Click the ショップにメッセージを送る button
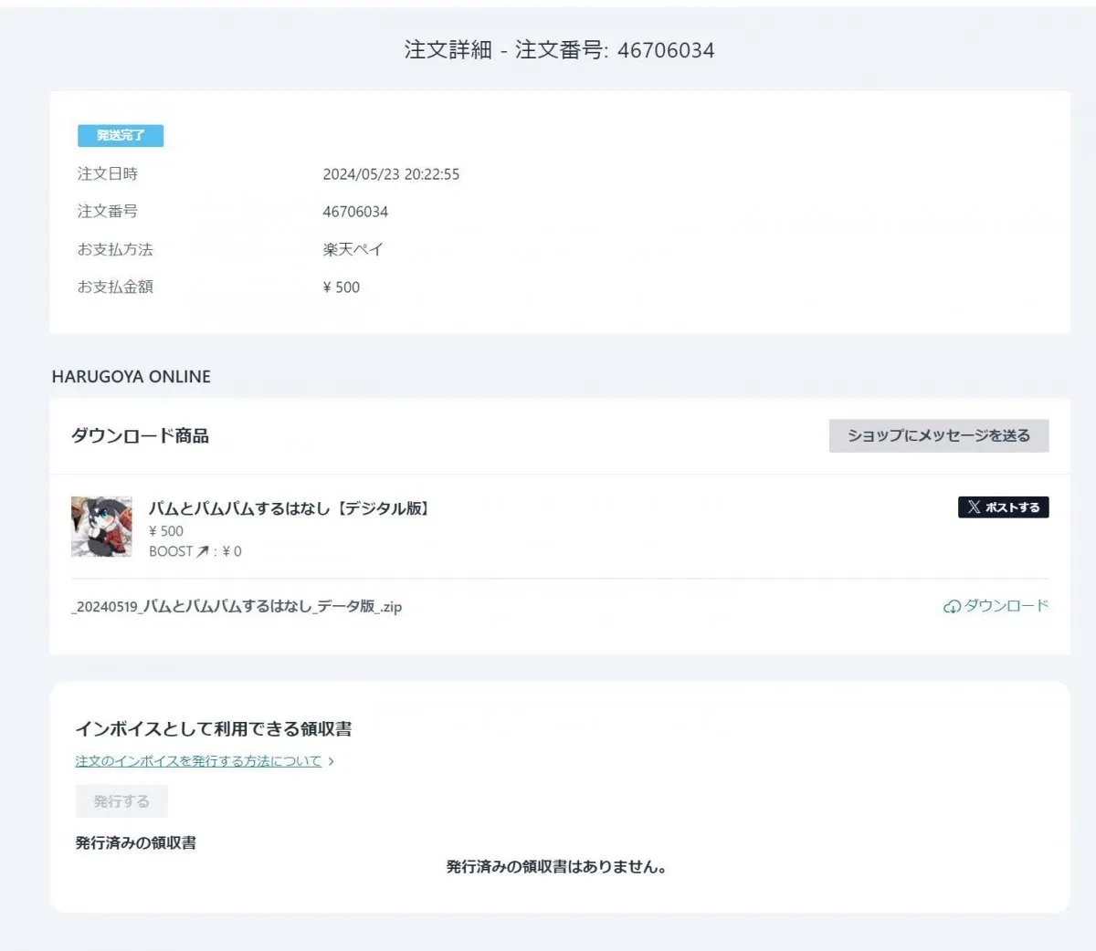Image resolution: width=1096 pixels, height=951 pixels. (x=939, y=435)
